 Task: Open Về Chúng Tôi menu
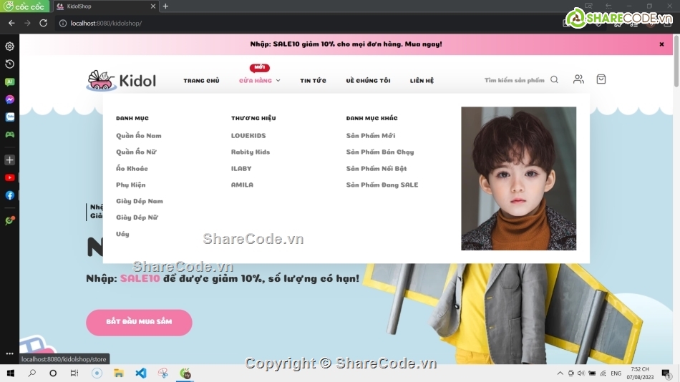point(368,81)
